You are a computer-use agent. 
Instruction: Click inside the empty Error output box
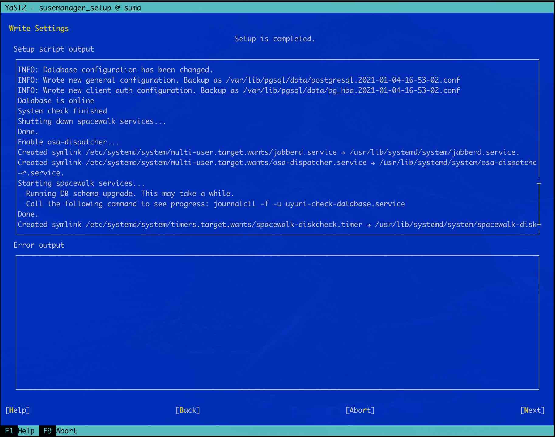(277, 322)
